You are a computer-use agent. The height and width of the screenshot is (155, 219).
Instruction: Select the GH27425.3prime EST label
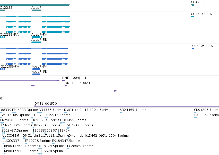(80, 125)
